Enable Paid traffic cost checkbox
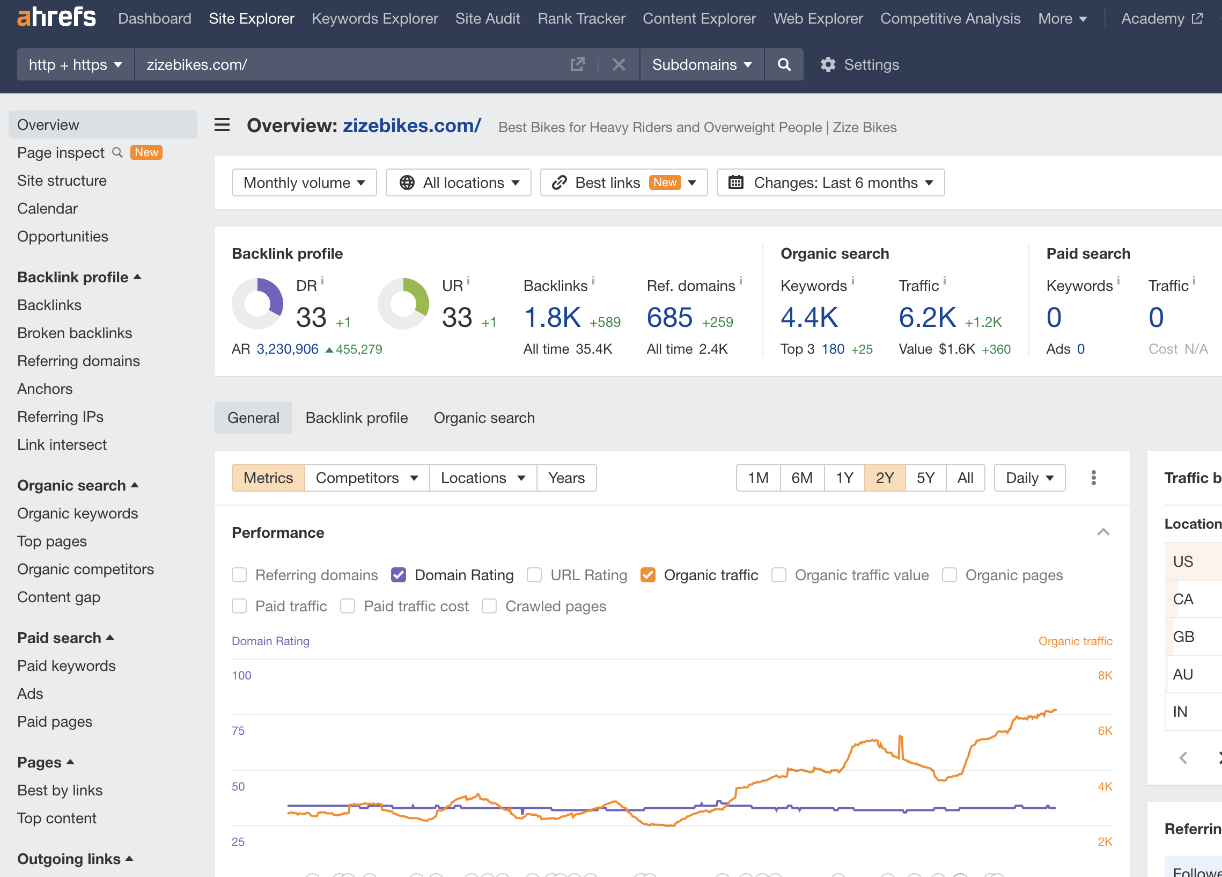This screenshot has width=1222, height=877. pyautogui.click(x=348, y=606)
